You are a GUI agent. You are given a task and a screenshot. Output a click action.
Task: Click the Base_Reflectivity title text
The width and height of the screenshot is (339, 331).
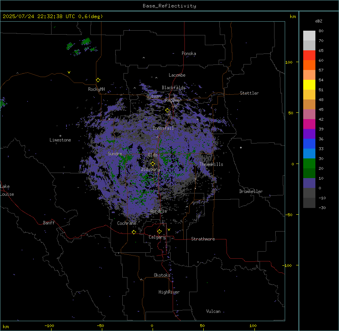point(169,6)
